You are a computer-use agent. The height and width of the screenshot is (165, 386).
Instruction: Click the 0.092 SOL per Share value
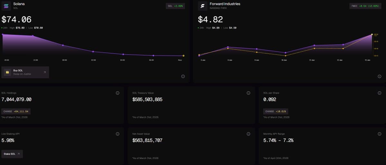[x=270, y=100]
